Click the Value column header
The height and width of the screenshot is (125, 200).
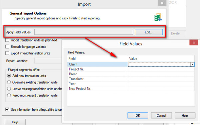pos(161,58)
